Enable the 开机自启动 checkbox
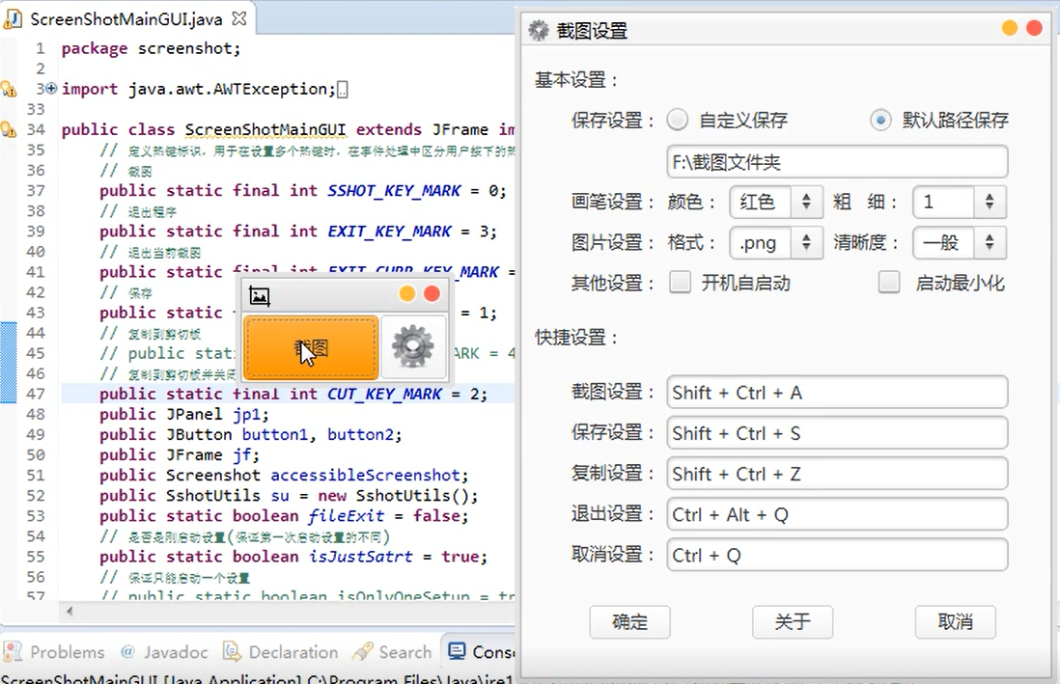 click(x=681, y=283)
